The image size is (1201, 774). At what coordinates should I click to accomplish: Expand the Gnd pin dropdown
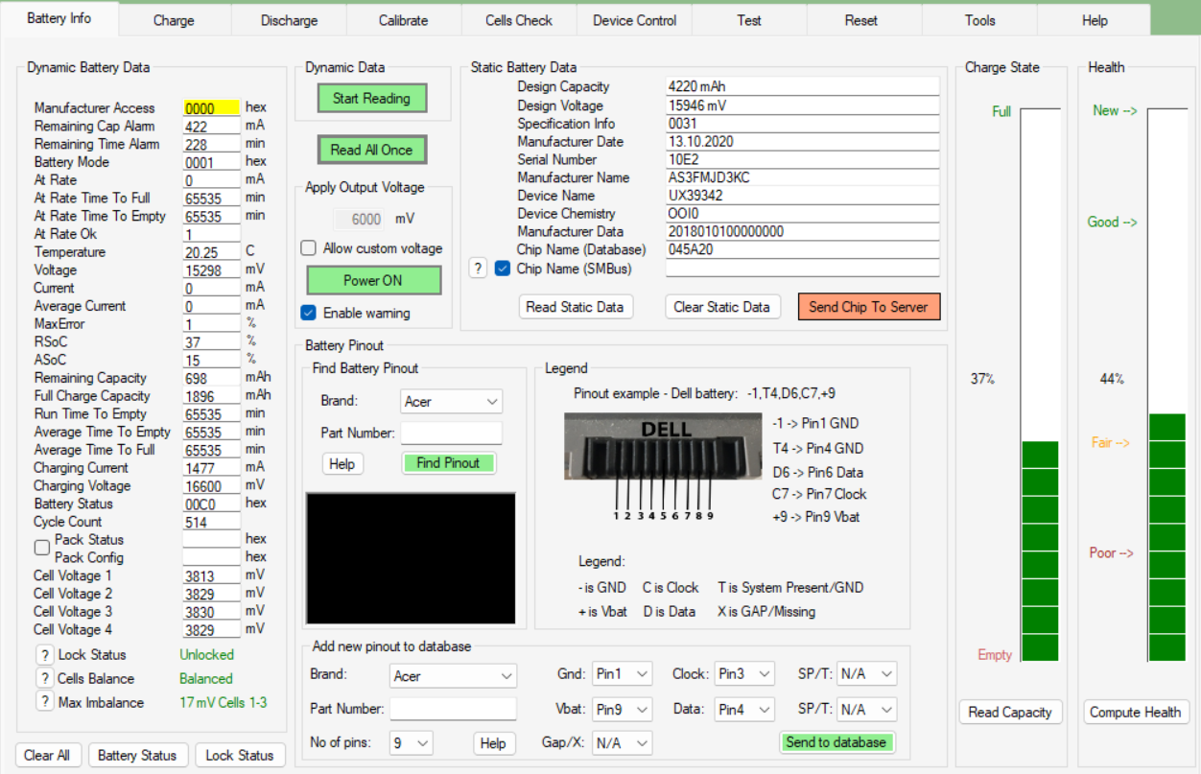point(622,674)
